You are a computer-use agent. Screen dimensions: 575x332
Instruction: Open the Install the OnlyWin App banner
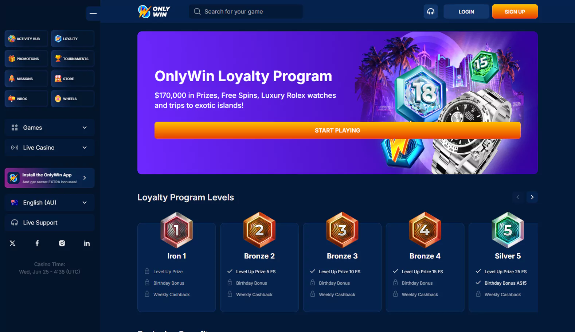pyautogui.click(x=50, y=178)
